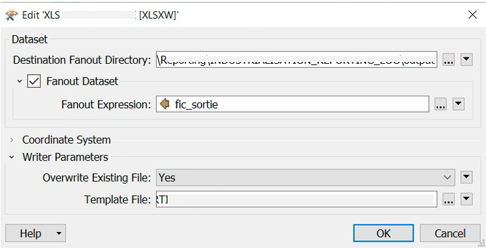Click the Cancel button
Image resolution: width=486 pixels, height=248 pixels.
[450, 233]
